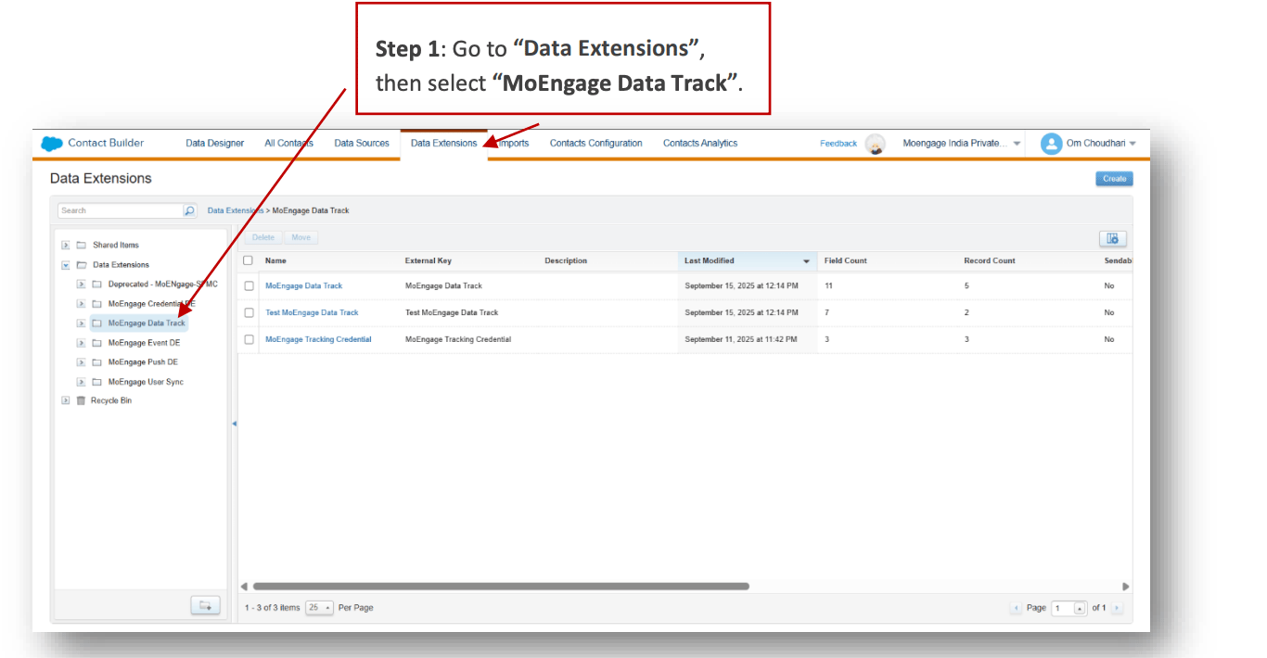This screenshot has height=658, width=1267.
Task: Click the Feedback avatar icon
Action: (x=875, y=144)
